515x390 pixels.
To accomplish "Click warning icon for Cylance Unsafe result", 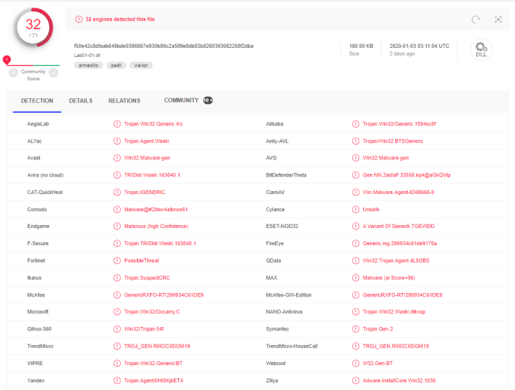I will point(356,209).
